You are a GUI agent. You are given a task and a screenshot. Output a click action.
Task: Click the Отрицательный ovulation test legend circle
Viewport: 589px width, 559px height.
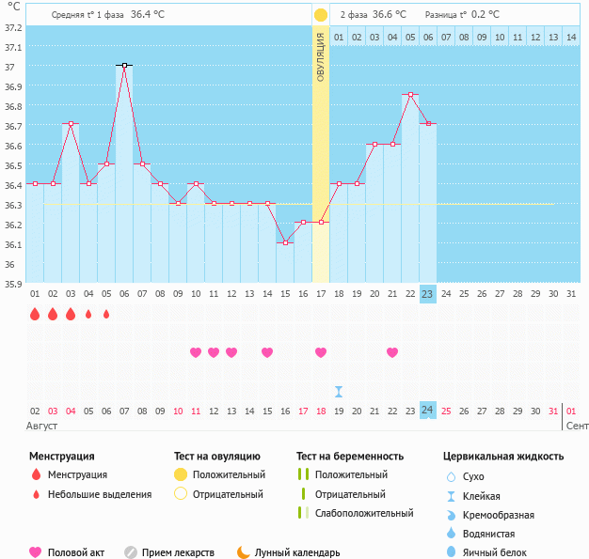pos(180,494)
